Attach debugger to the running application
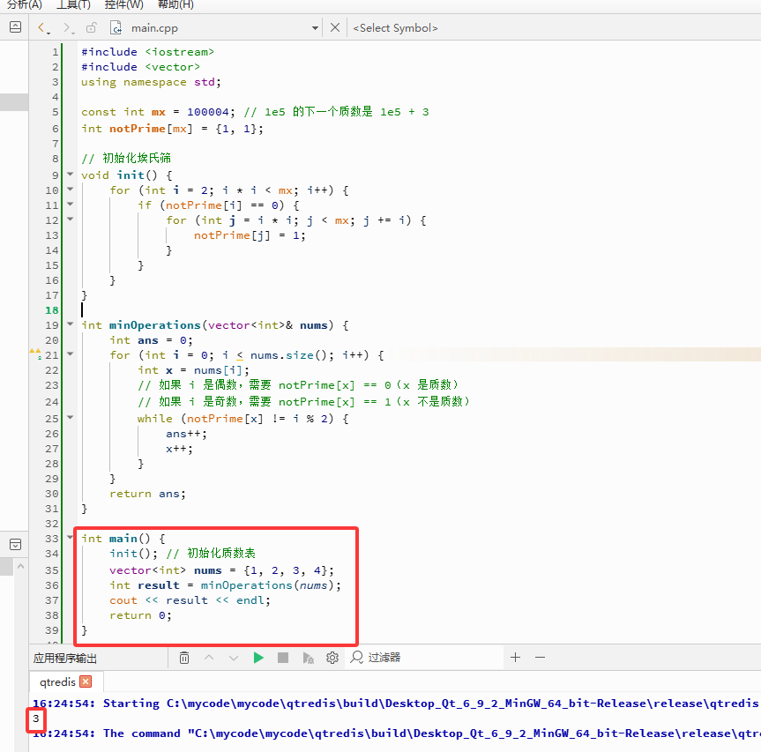Image resolution: width=761 pixels, height=752 pixels. (x=308, y=658)
